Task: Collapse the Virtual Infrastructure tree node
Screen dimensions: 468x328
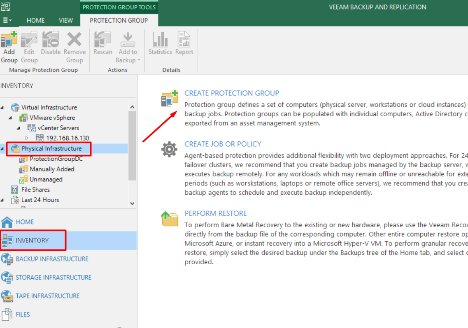Action: point(3,108)
